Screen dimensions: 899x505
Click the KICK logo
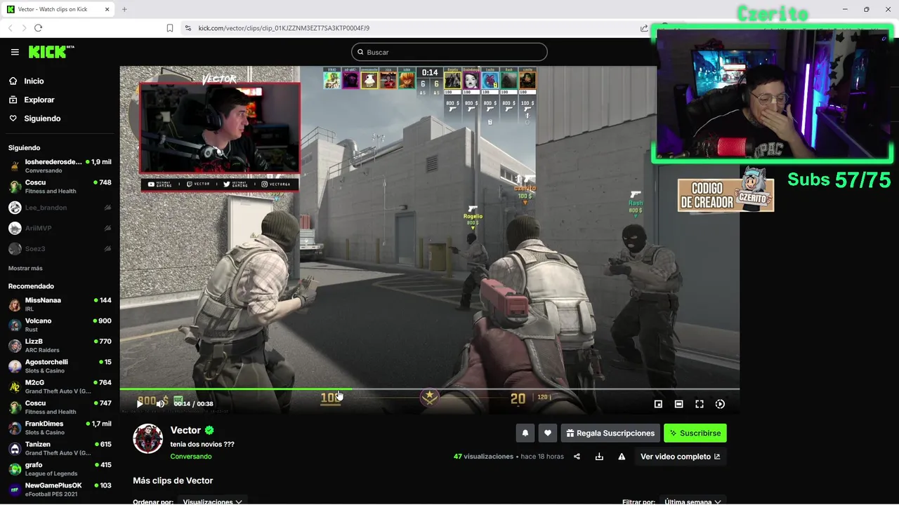coord(51,52)
